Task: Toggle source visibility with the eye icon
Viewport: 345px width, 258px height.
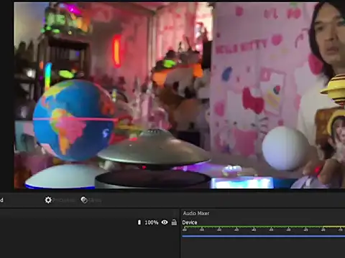Action: coord(165,222)
